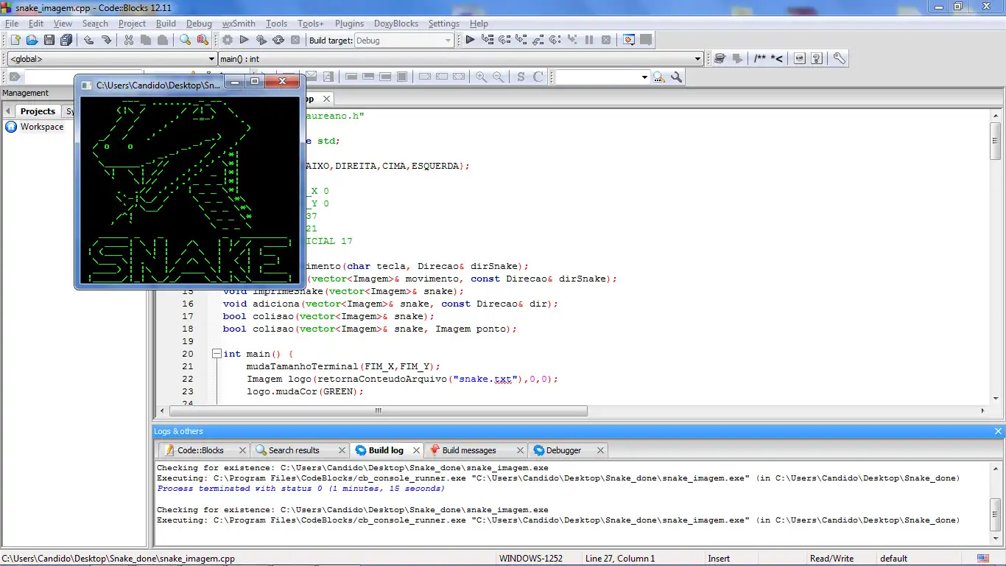Undo the last edit using toolbar arrow
Screen dimensions: 1006x566
click(x=88, y=40)
